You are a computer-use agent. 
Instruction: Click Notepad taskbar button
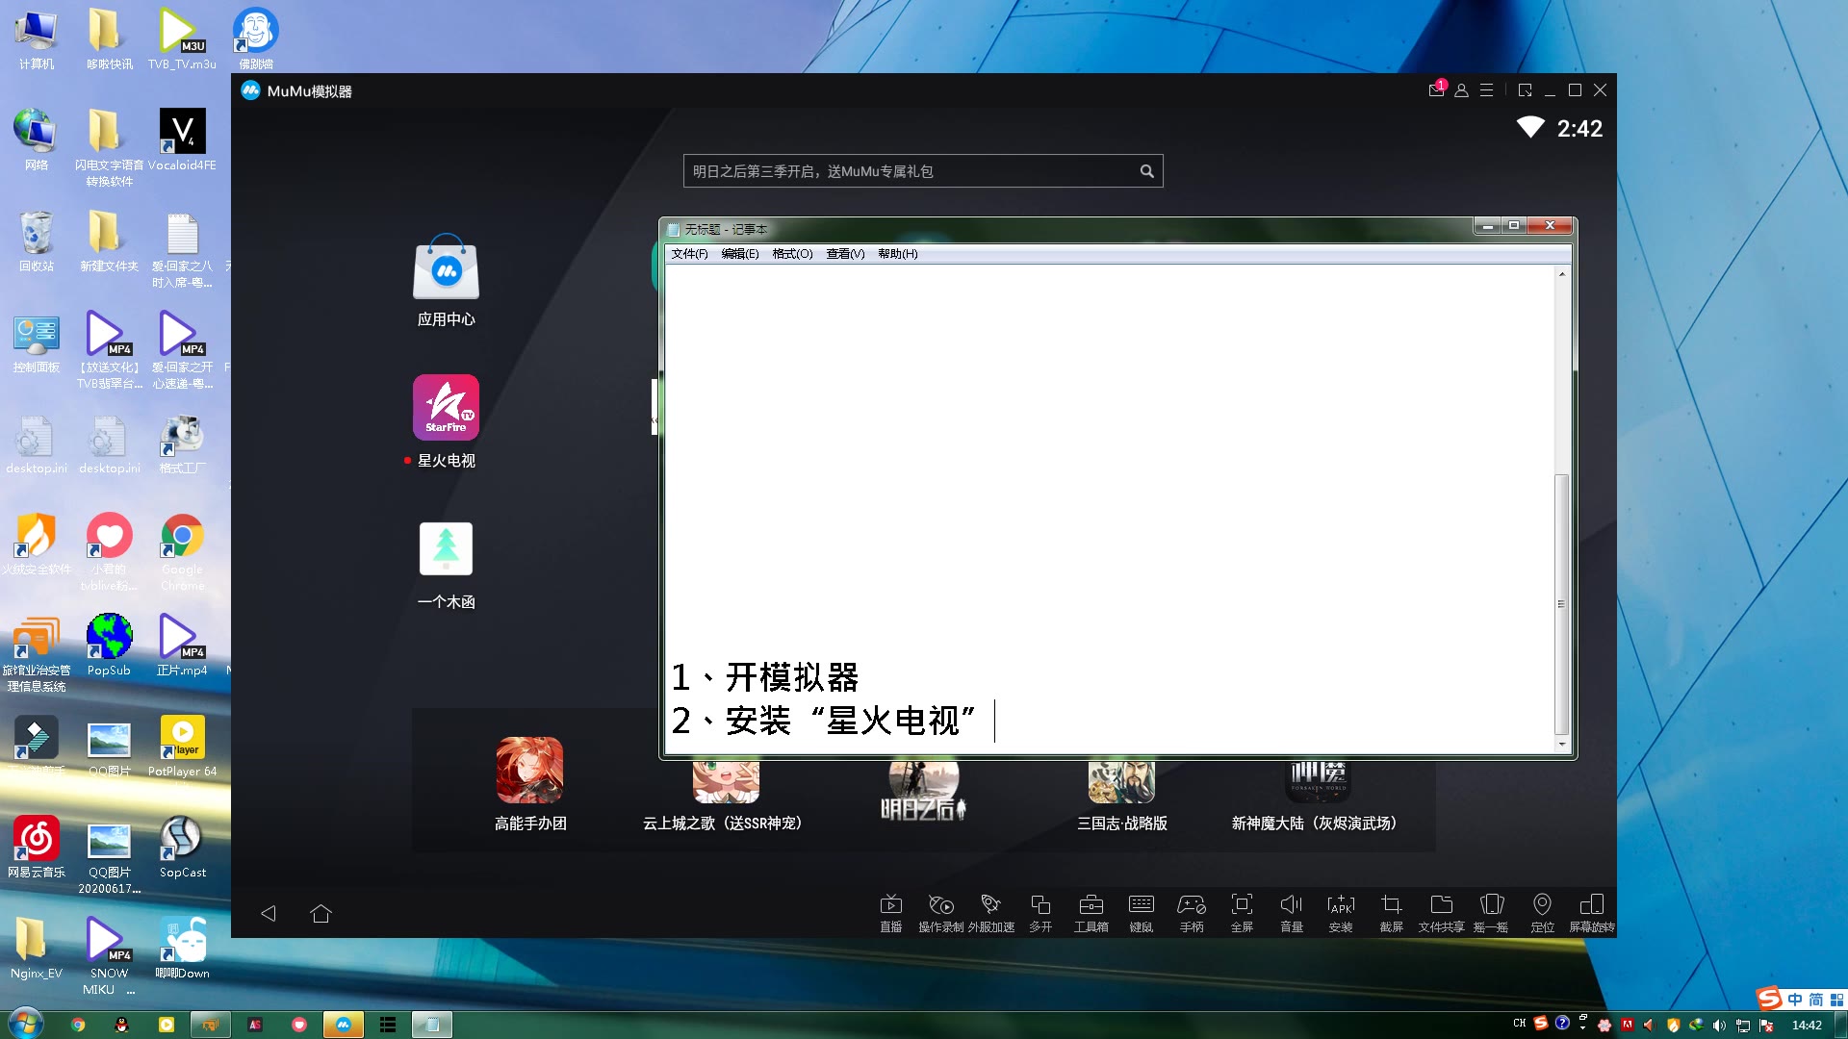tap(432, 1025)
